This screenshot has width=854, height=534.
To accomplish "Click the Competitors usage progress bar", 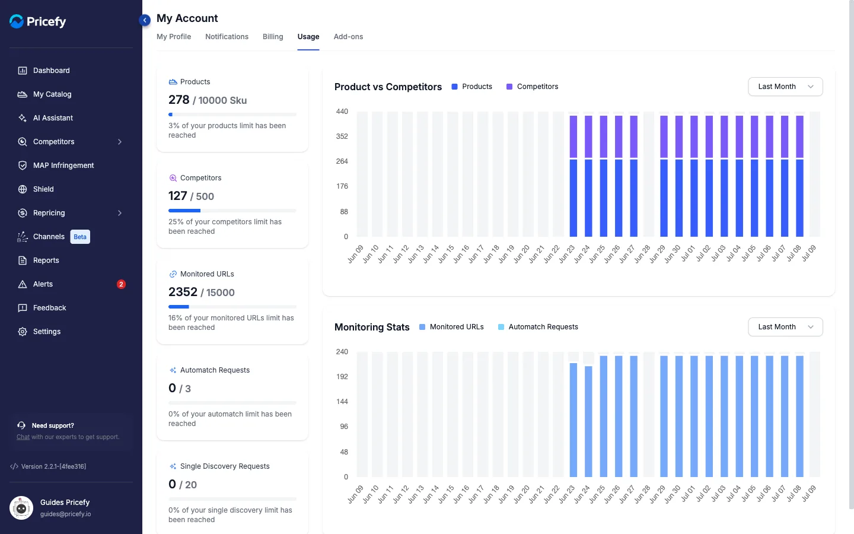I will point(232,211).
